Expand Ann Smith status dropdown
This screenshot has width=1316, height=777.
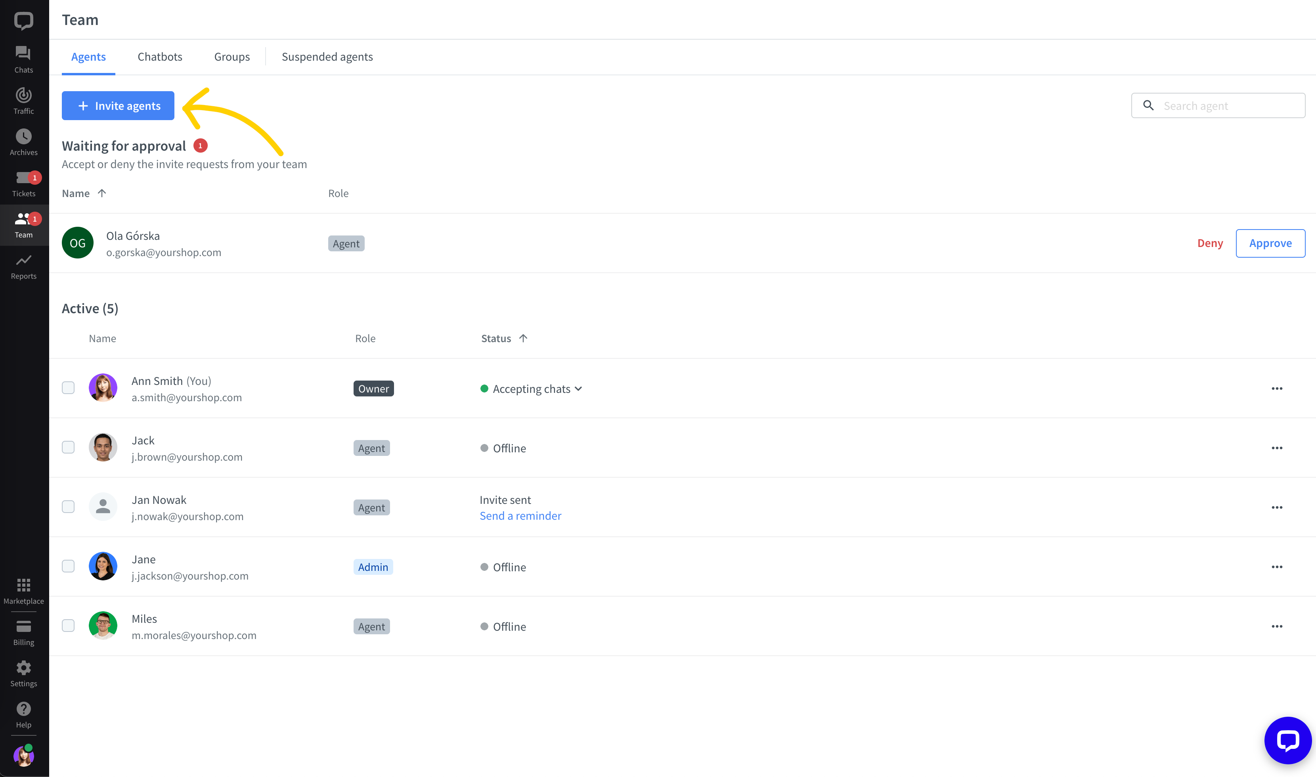point(580,388)
